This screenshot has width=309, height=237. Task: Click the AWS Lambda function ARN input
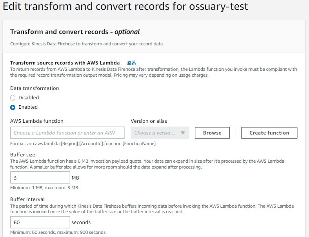click(x=67, y=133)
